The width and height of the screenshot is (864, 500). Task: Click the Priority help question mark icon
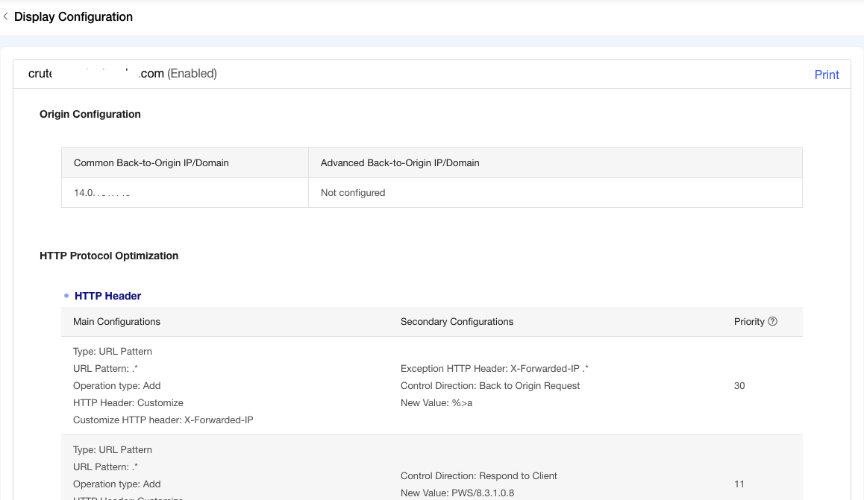click(772, 321)
